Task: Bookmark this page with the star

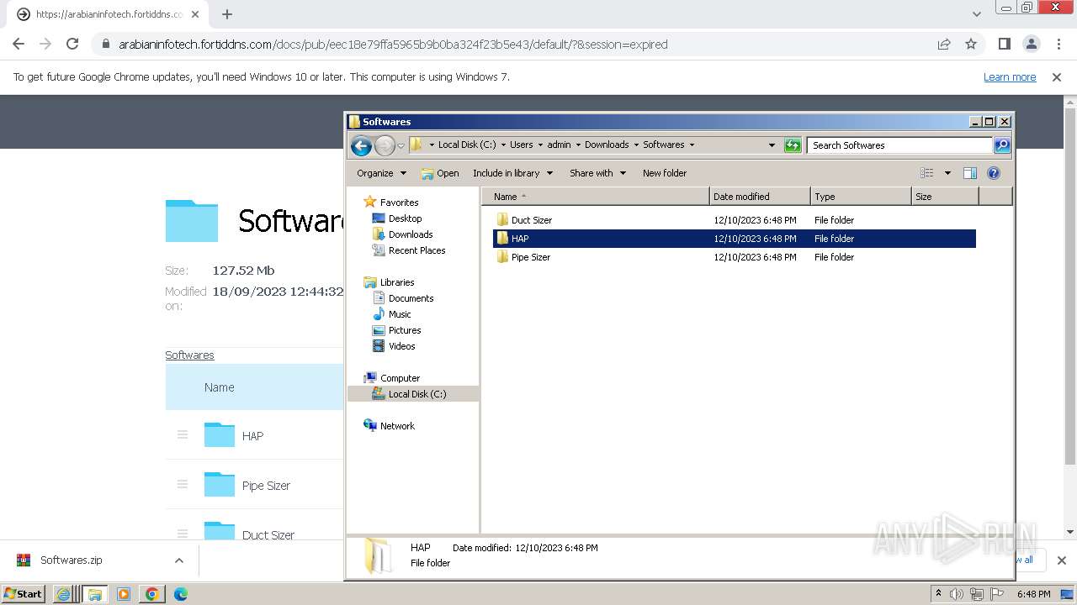Action: tap(971, 44)
